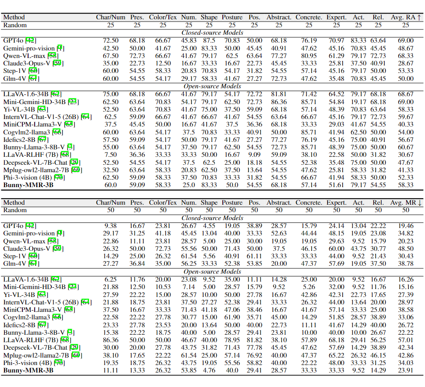Open MiniCPM-Llama3-V citation in MR table
The image size is (425, 387).
click(x=69, y=310)
